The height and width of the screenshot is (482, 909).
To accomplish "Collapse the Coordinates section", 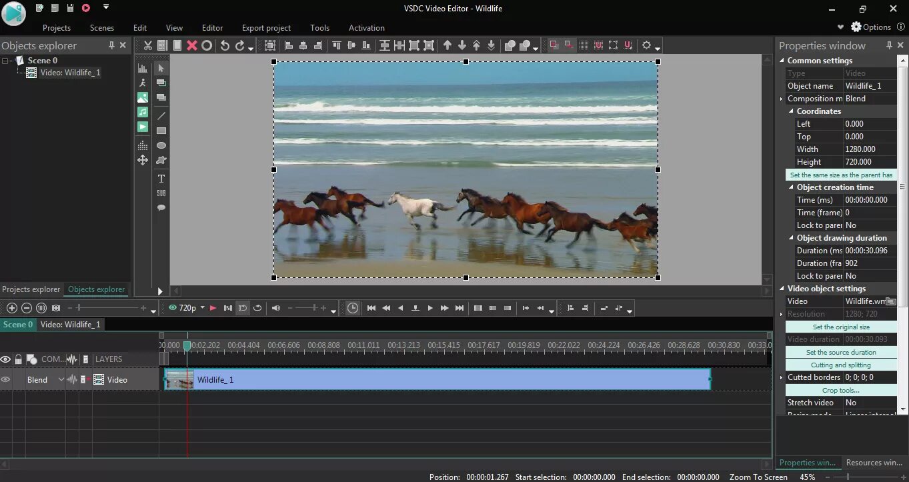I will 792,111.
